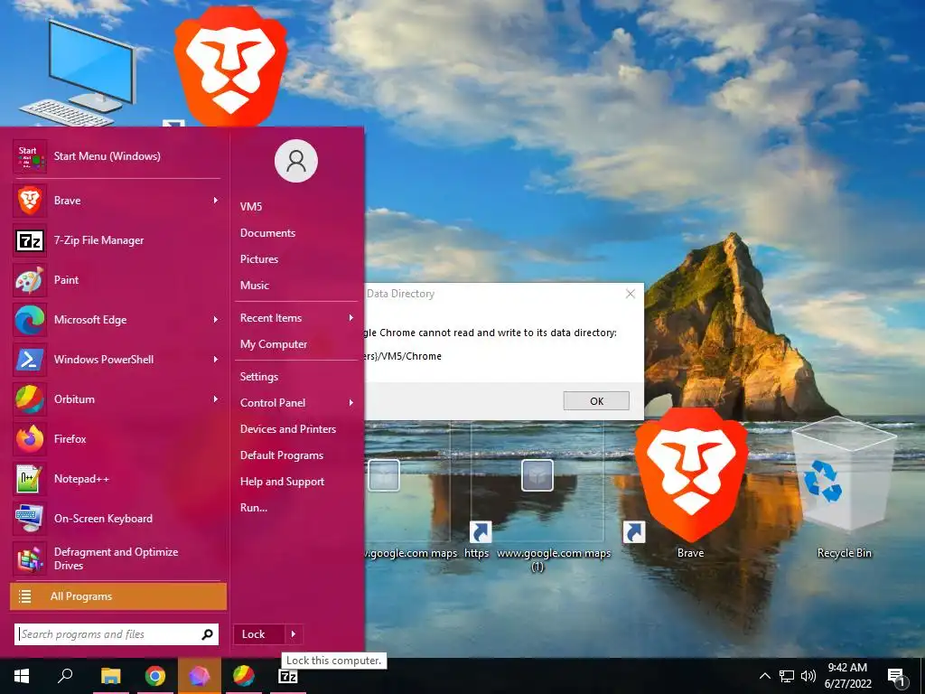Open My Computer from the start menu

[274, 344]
